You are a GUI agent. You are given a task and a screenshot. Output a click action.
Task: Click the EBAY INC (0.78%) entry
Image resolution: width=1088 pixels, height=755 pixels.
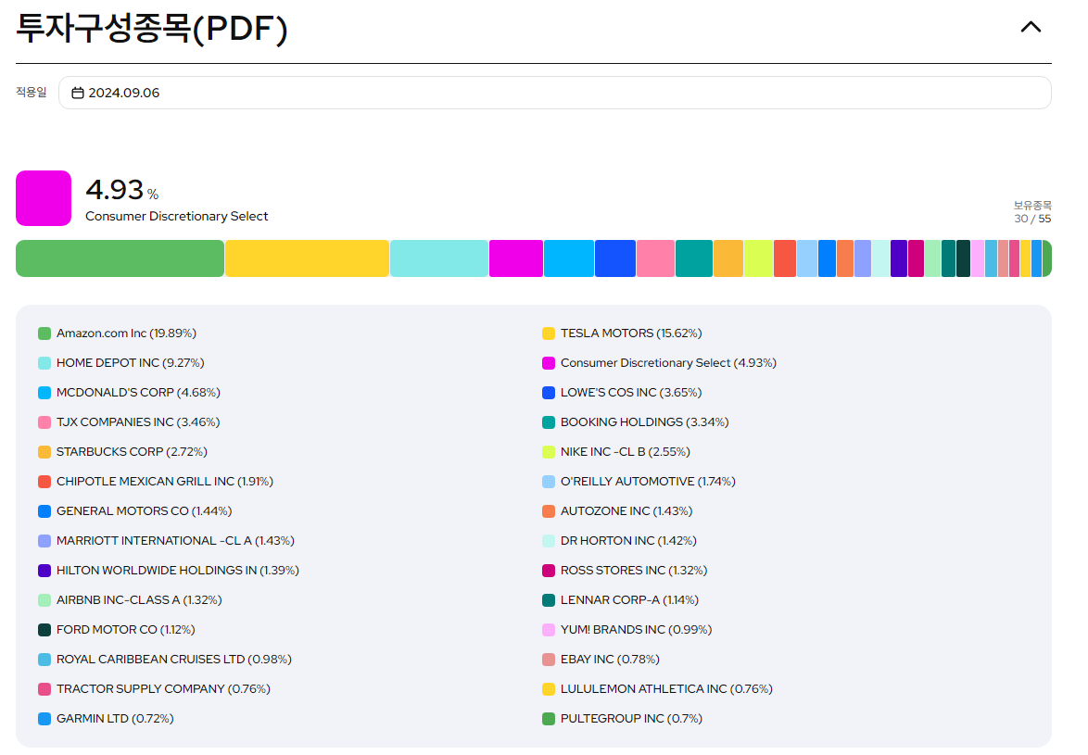(601, 660)
